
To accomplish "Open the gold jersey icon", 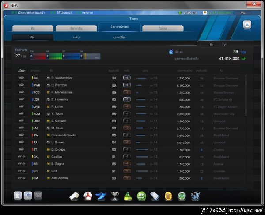I will [168, 196].
